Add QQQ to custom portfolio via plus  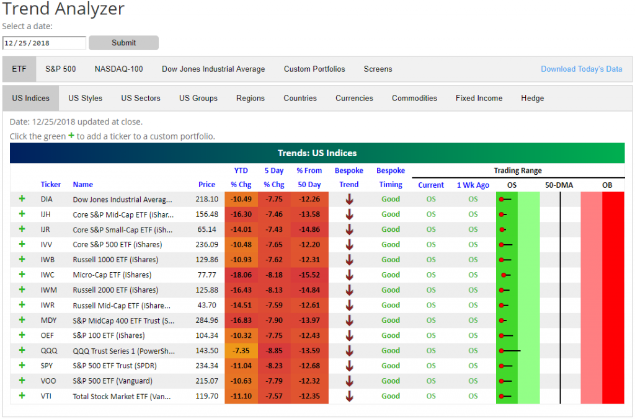22,350
